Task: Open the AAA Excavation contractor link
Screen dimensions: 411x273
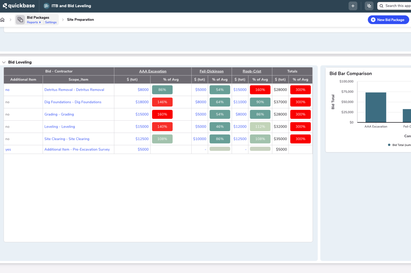Action: point(153,71)
